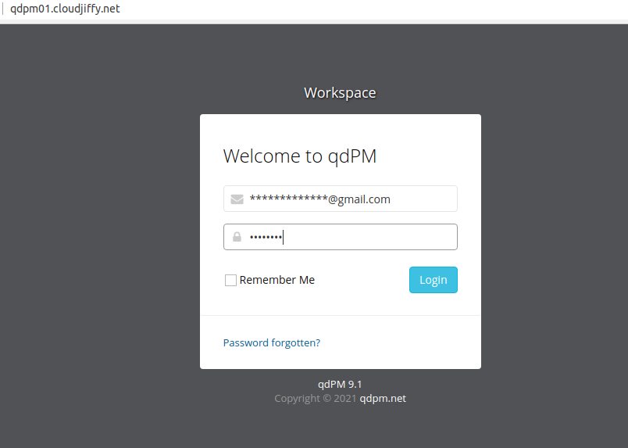Screen dimensions: 628x448
Task: Click the padlock icon in password field
Action: [237, 237]
